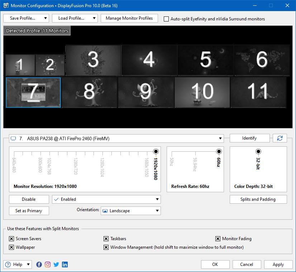This screenshot has width=296, height=272.
Task: Open the Twitter icon link
Action: point(56,264)
